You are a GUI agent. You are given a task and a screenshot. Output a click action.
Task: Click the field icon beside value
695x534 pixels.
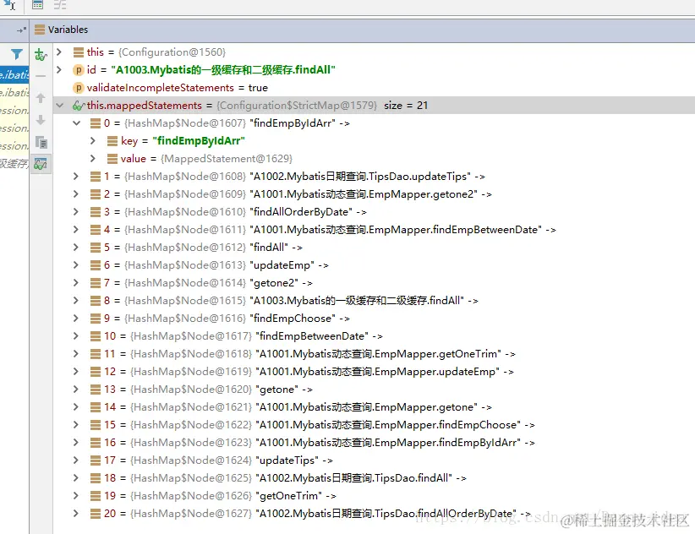pyautogui.click(x=112, y=159)
